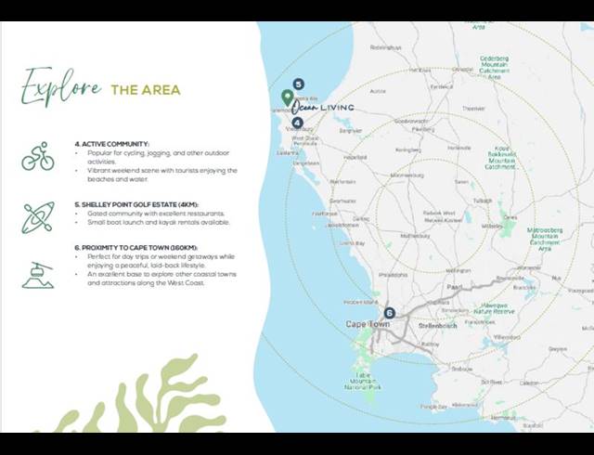Viewport: 594px width, 455px height.
Task: Click the 'THE AREA' heading text
Action: (146, 90)
